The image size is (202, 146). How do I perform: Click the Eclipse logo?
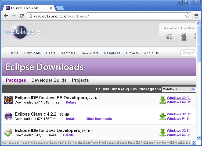(x=23, y=32)
